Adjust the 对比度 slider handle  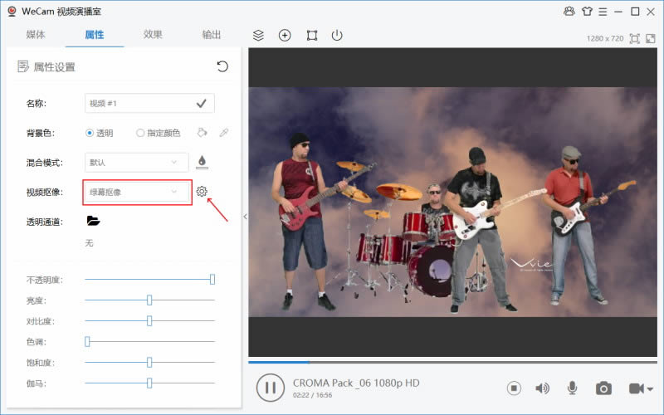[149, 321]
